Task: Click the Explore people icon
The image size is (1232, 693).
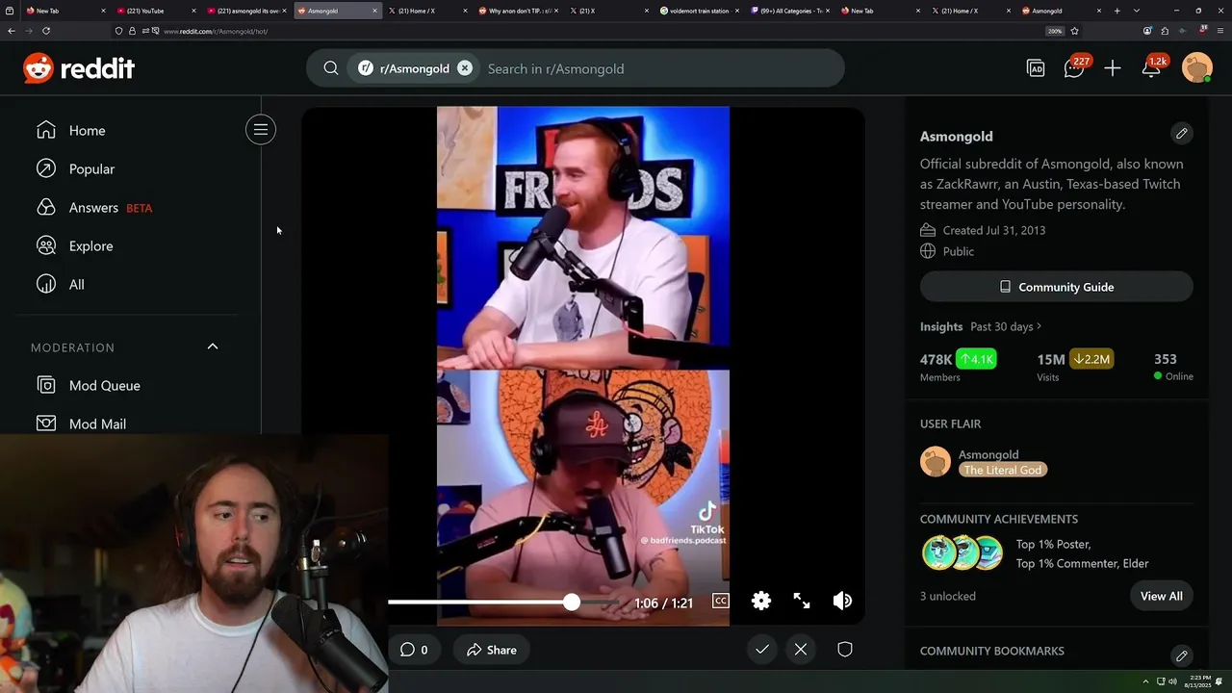Action: 46,245
